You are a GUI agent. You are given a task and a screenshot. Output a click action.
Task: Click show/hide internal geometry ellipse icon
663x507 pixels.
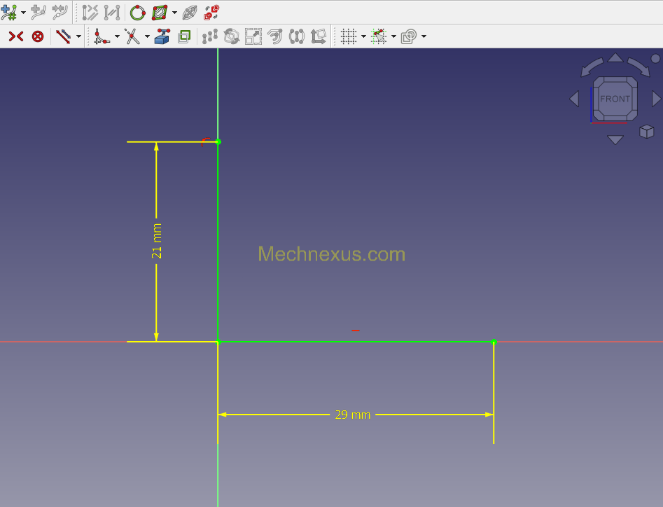[x=190, y=13]
